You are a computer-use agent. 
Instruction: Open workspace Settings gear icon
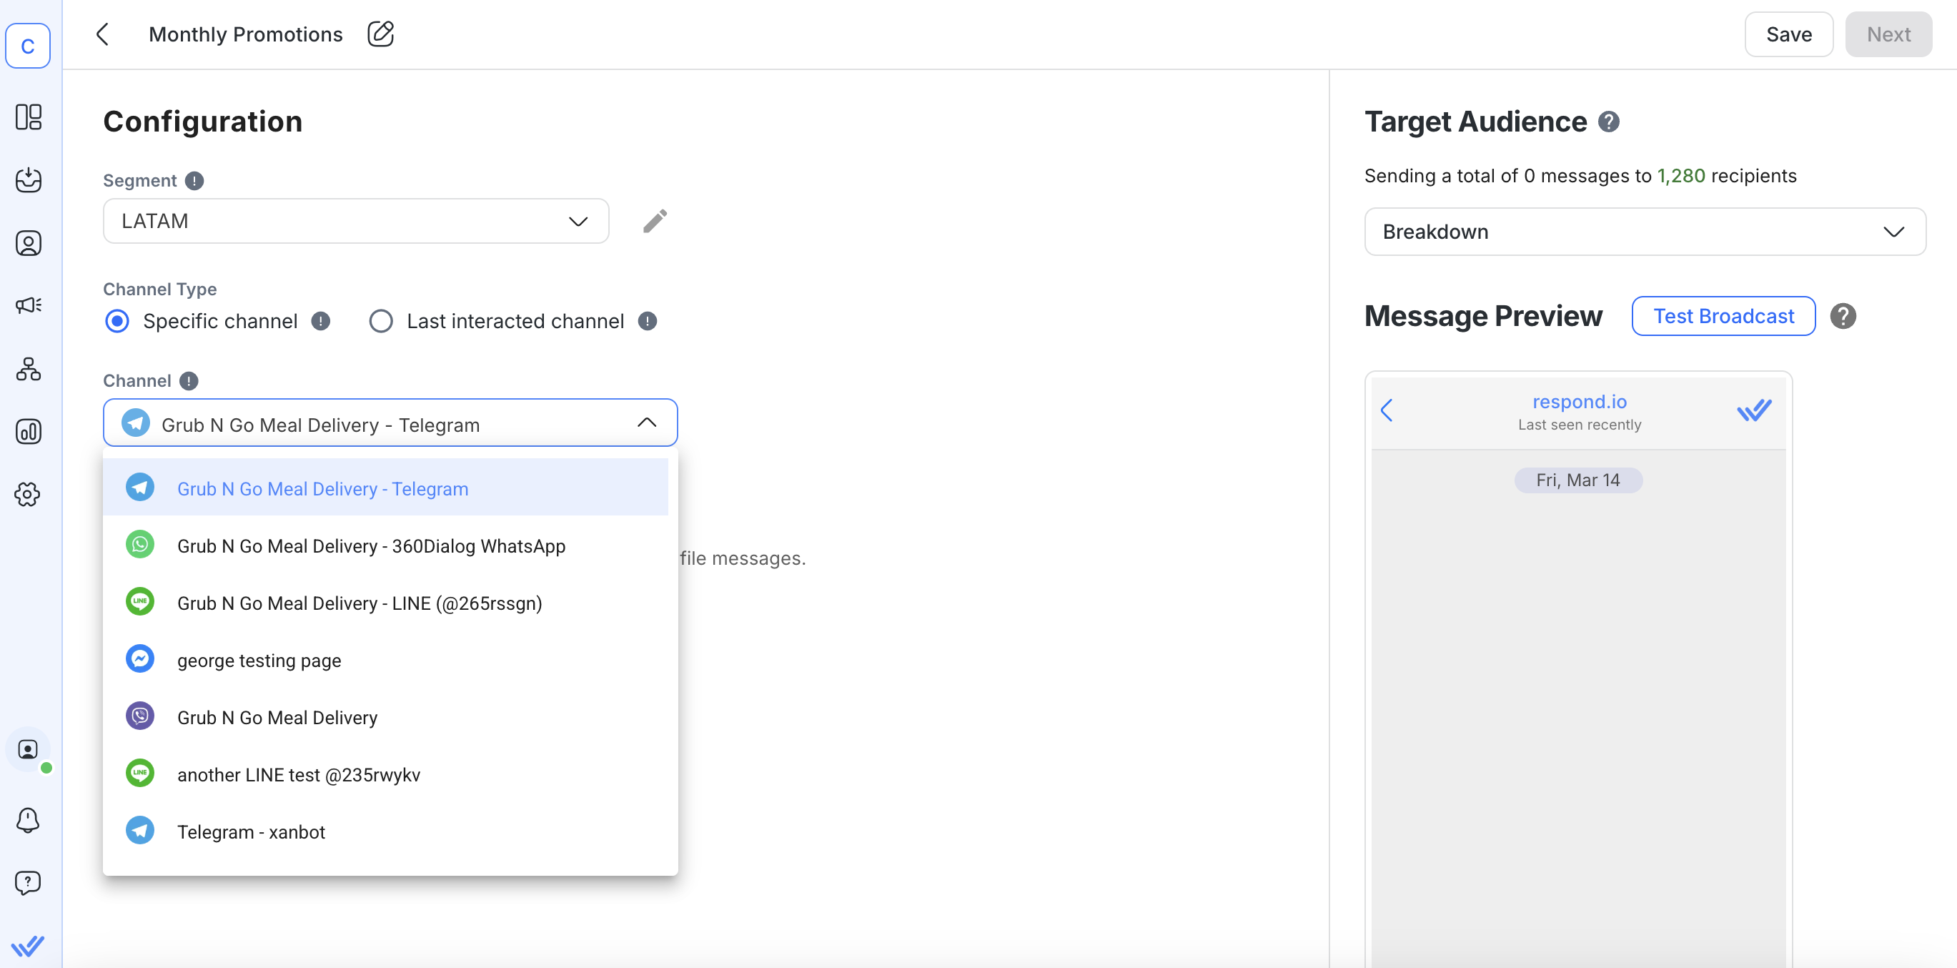coord(28,494)
